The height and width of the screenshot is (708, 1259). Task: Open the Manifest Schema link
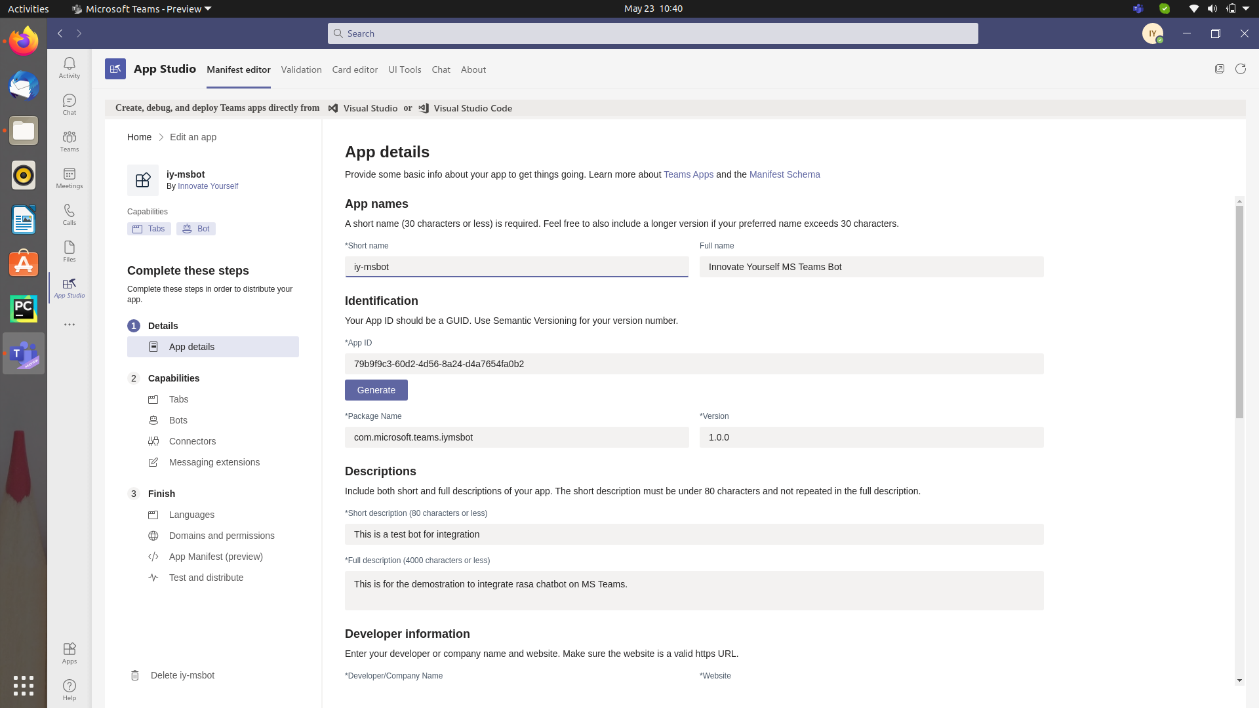[x=784, y=174]
